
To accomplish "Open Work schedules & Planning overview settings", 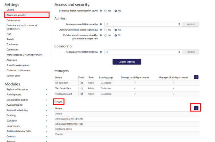I will (24, 55).
